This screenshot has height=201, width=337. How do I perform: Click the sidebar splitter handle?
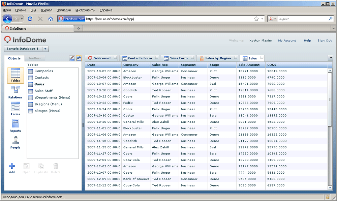point(83,125)
